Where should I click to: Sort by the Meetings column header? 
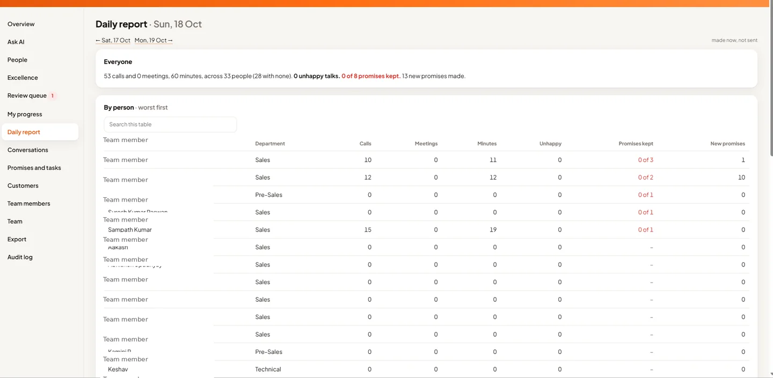click(x=426, y=144)
